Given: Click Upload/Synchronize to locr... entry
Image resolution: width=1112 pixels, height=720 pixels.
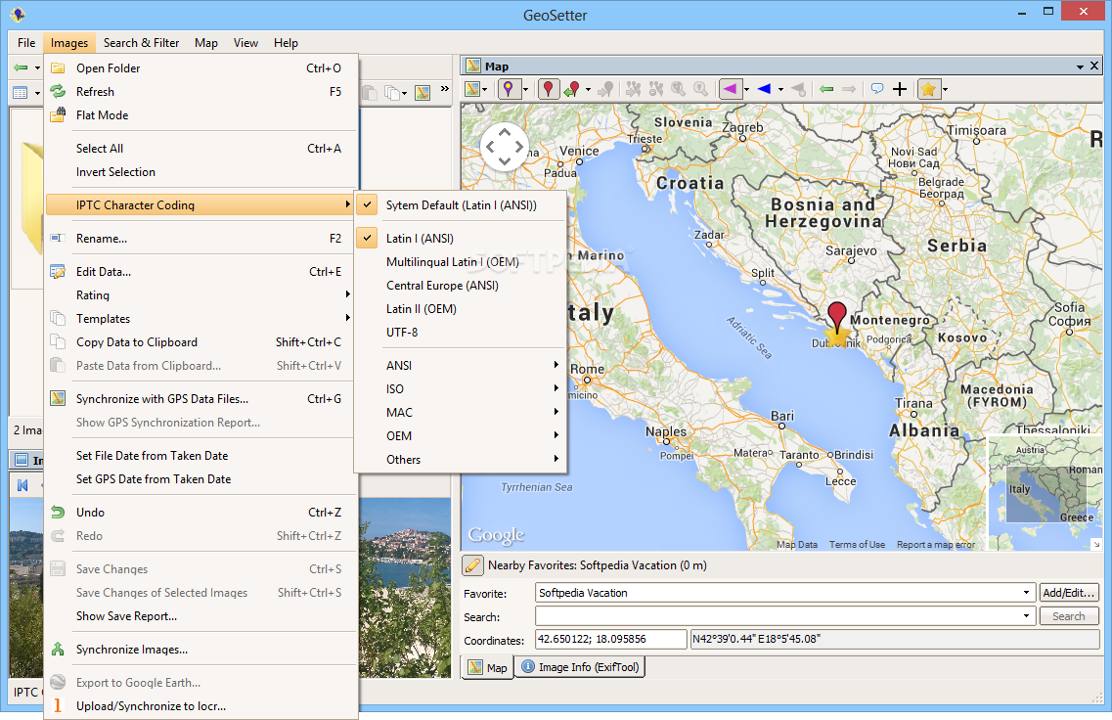Looking at the screenshot, I should [x=200, y=705].
